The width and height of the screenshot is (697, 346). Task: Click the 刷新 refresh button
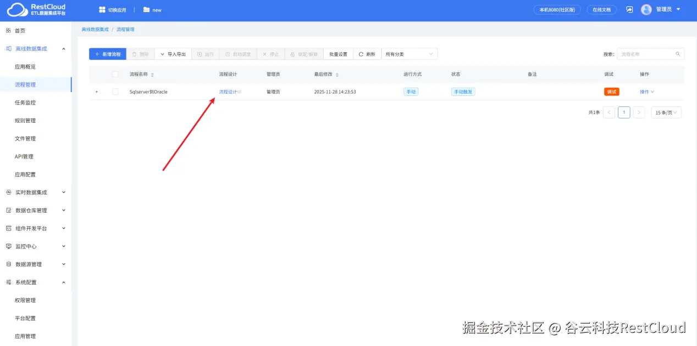click(367, 54)
